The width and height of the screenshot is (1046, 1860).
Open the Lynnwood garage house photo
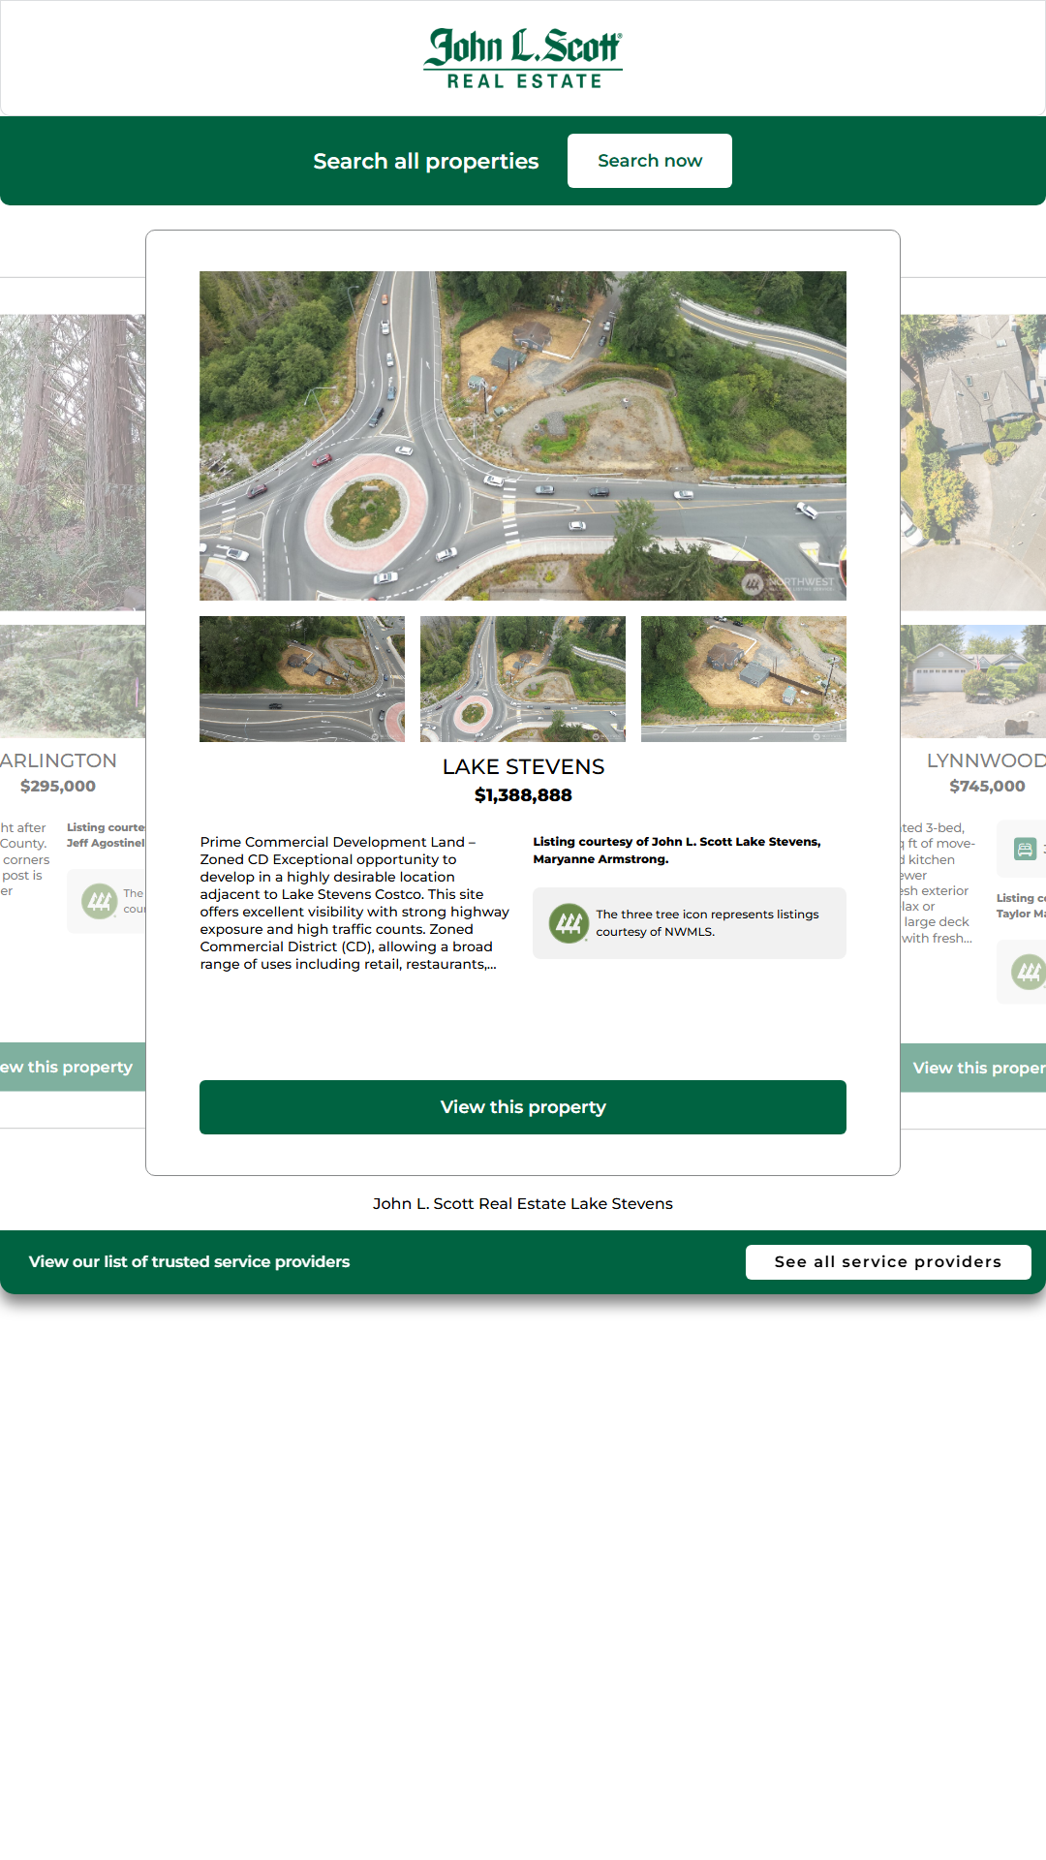pos(972,681)
